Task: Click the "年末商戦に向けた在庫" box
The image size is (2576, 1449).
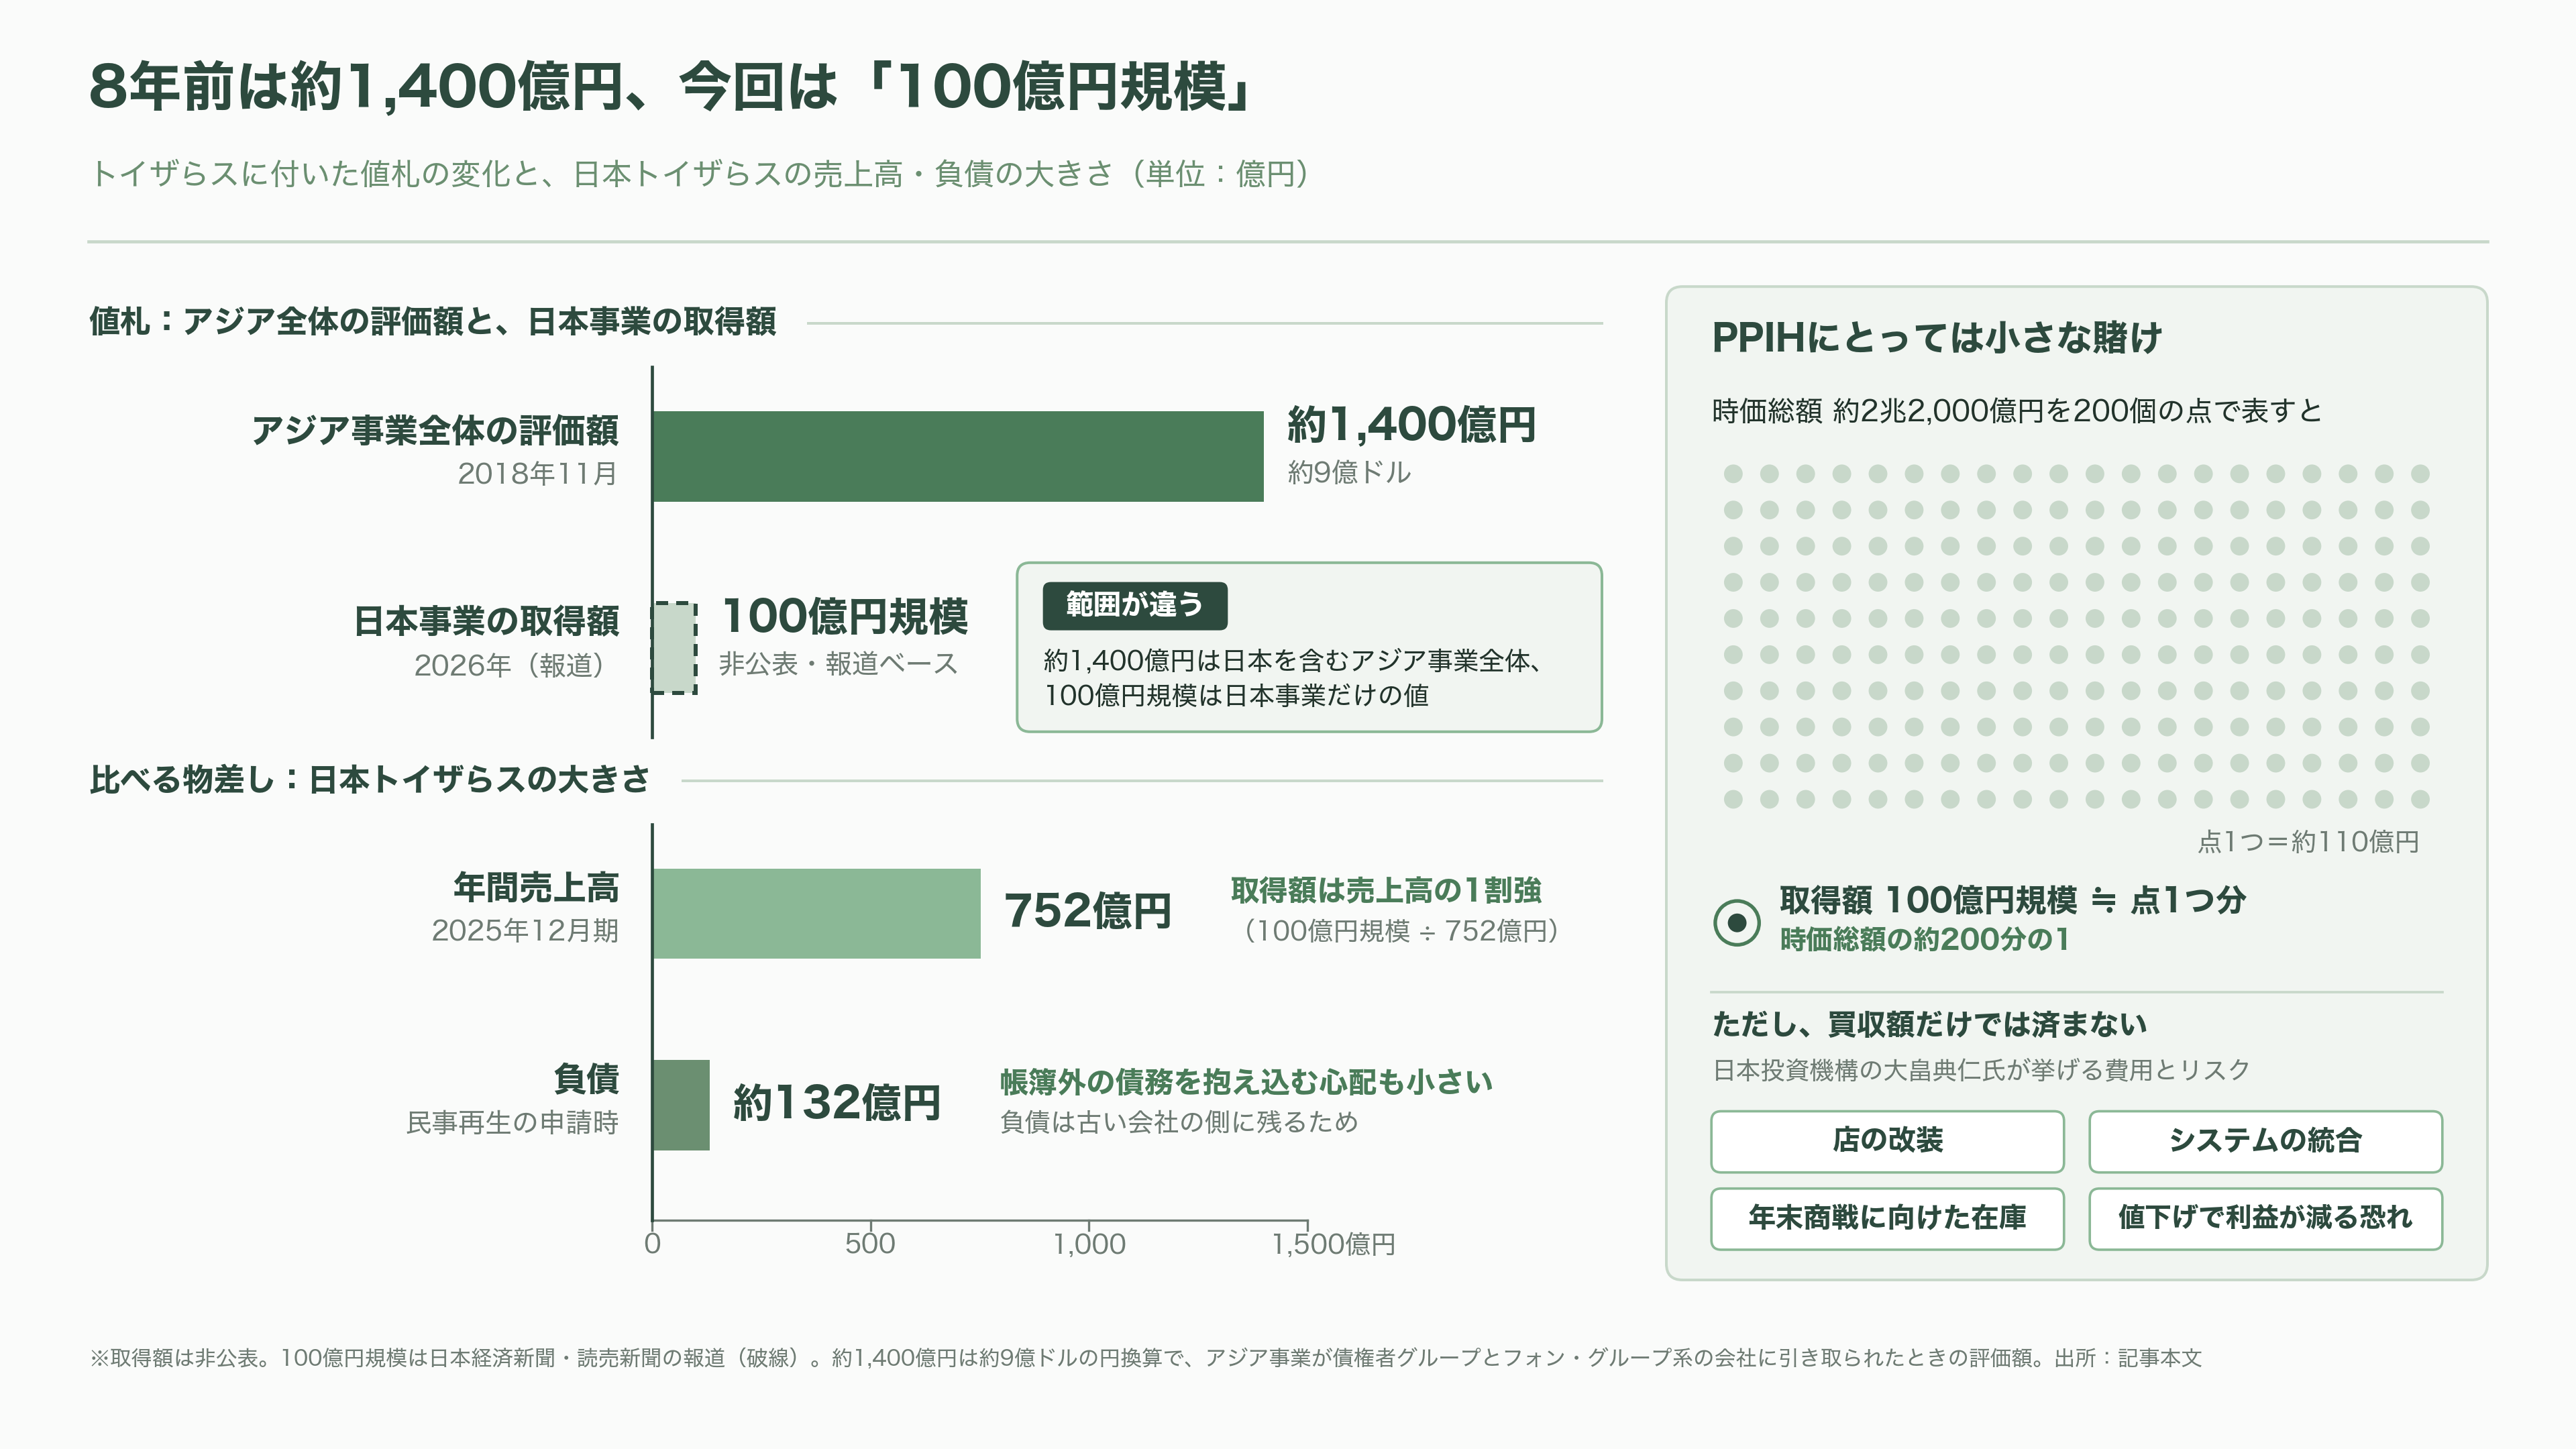Action: coord(1887,1218)
